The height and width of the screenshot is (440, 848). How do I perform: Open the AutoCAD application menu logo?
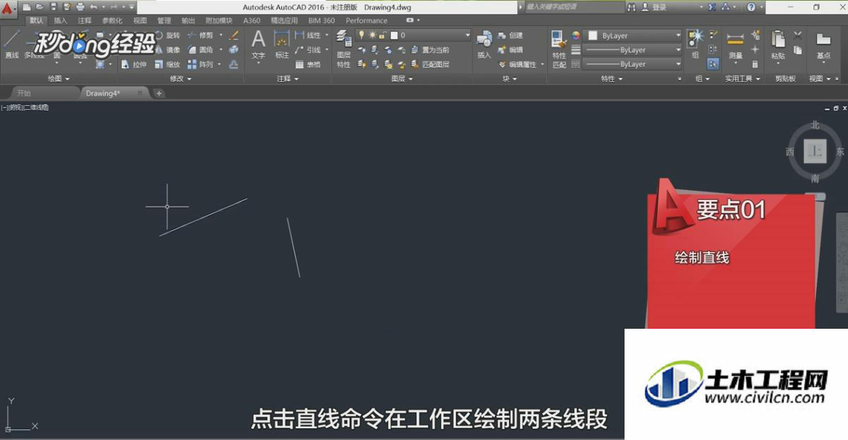point(8,8)
